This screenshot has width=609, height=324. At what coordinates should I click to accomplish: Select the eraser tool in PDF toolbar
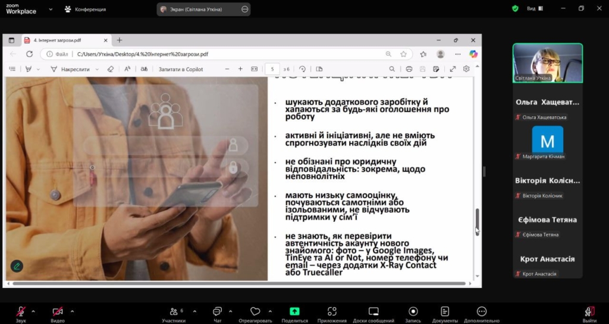[x=111, y=69]
